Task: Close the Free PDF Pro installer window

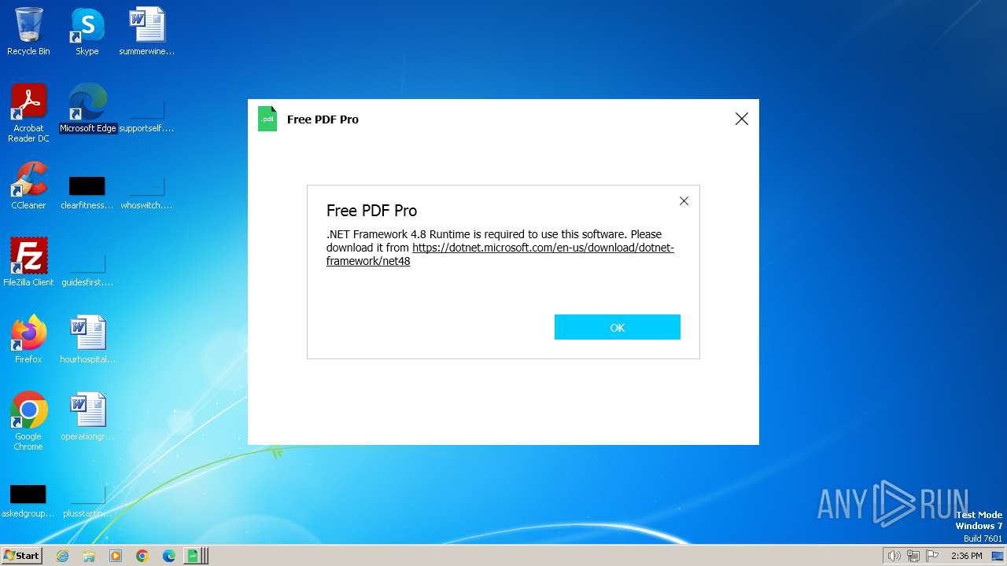Action: tap(741, 119)
